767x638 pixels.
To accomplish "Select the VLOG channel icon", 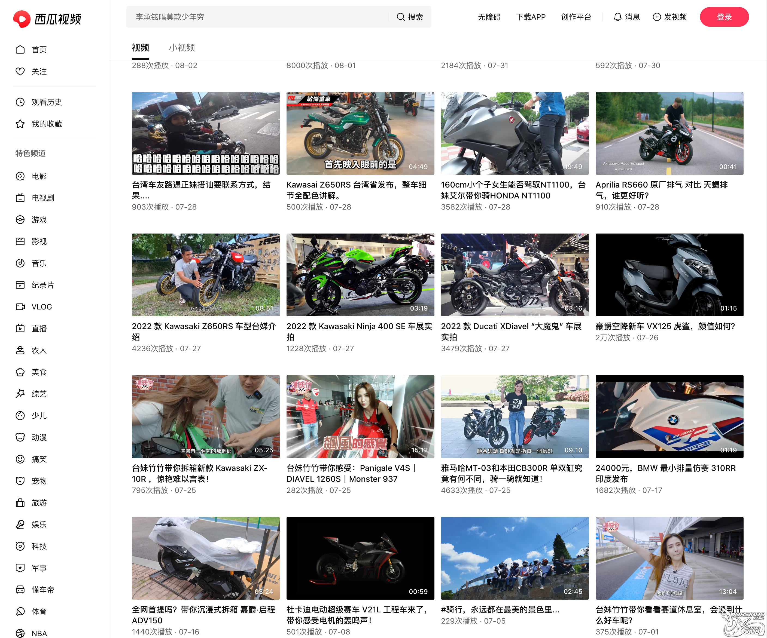I will [x=20, y=307].
